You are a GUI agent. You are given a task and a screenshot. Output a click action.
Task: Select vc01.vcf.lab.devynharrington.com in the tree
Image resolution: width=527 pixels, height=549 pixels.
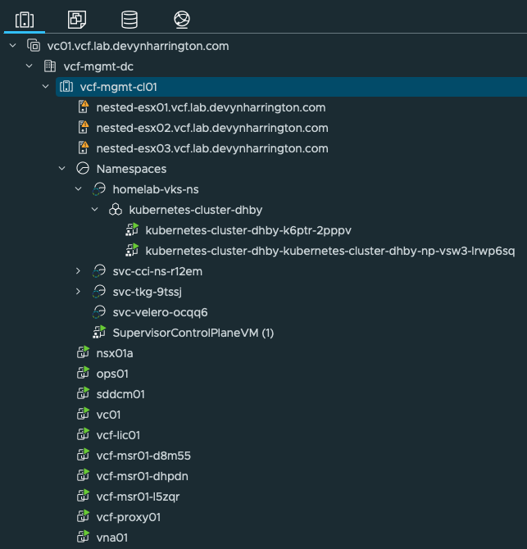[x=138, y=46]
